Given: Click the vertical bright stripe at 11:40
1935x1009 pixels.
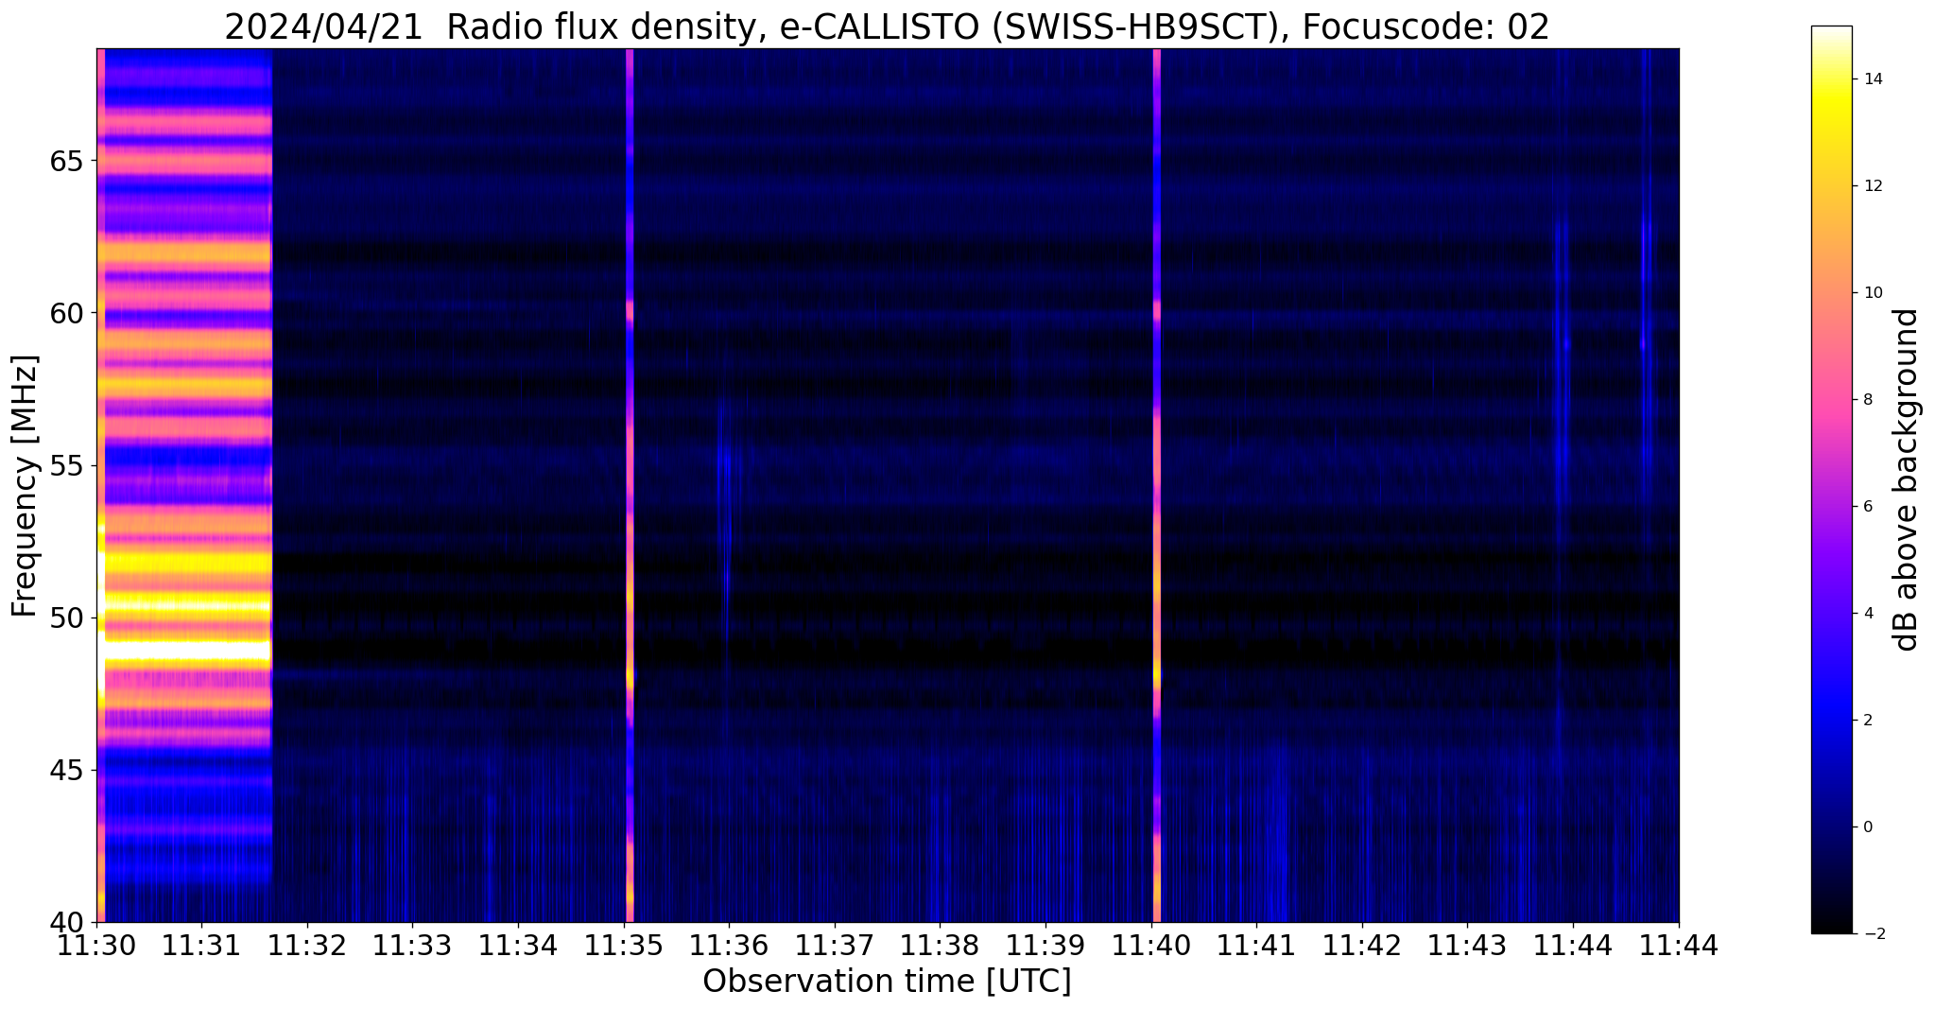Looking at the screenshot, I should [x=1156, y=485].
